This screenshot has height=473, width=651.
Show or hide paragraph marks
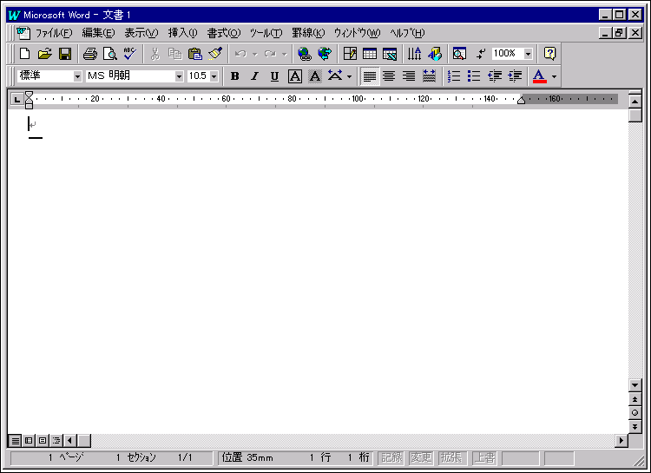pos(480,54)
